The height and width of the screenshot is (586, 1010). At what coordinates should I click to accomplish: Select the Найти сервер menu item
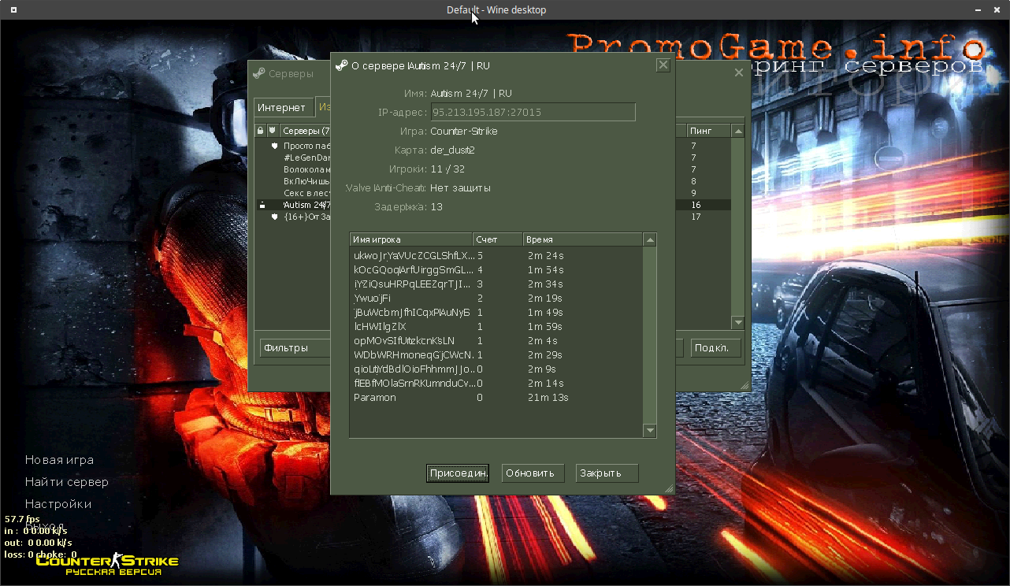(x=67, y=482)
